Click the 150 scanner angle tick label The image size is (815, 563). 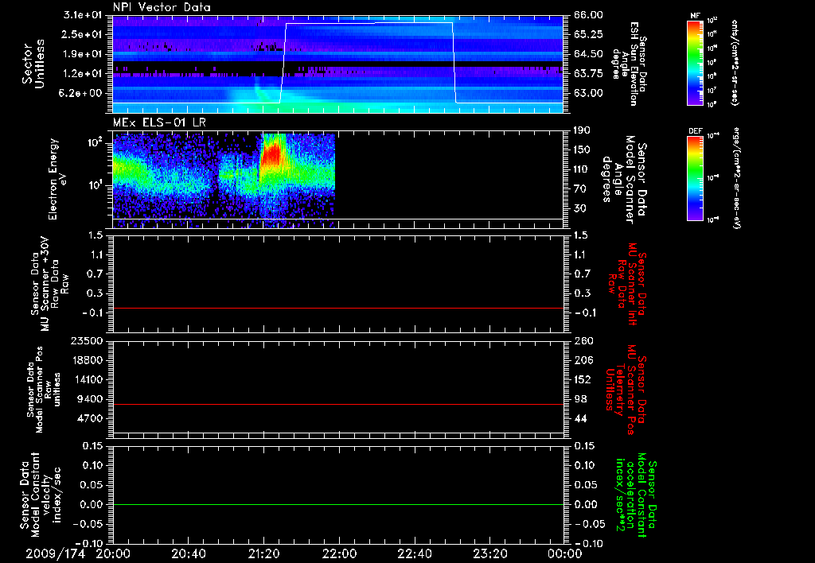pos(583,150)
